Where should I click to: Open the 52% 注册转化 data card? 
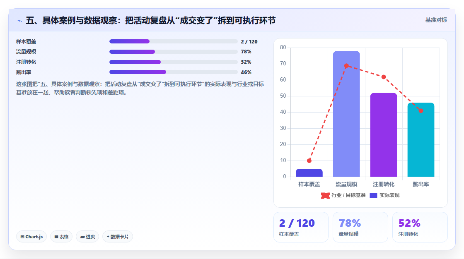[x=420, y=227]
